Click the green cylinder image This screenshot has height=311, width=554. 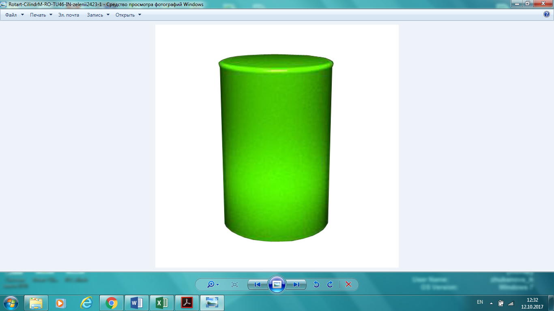[276, 148]
